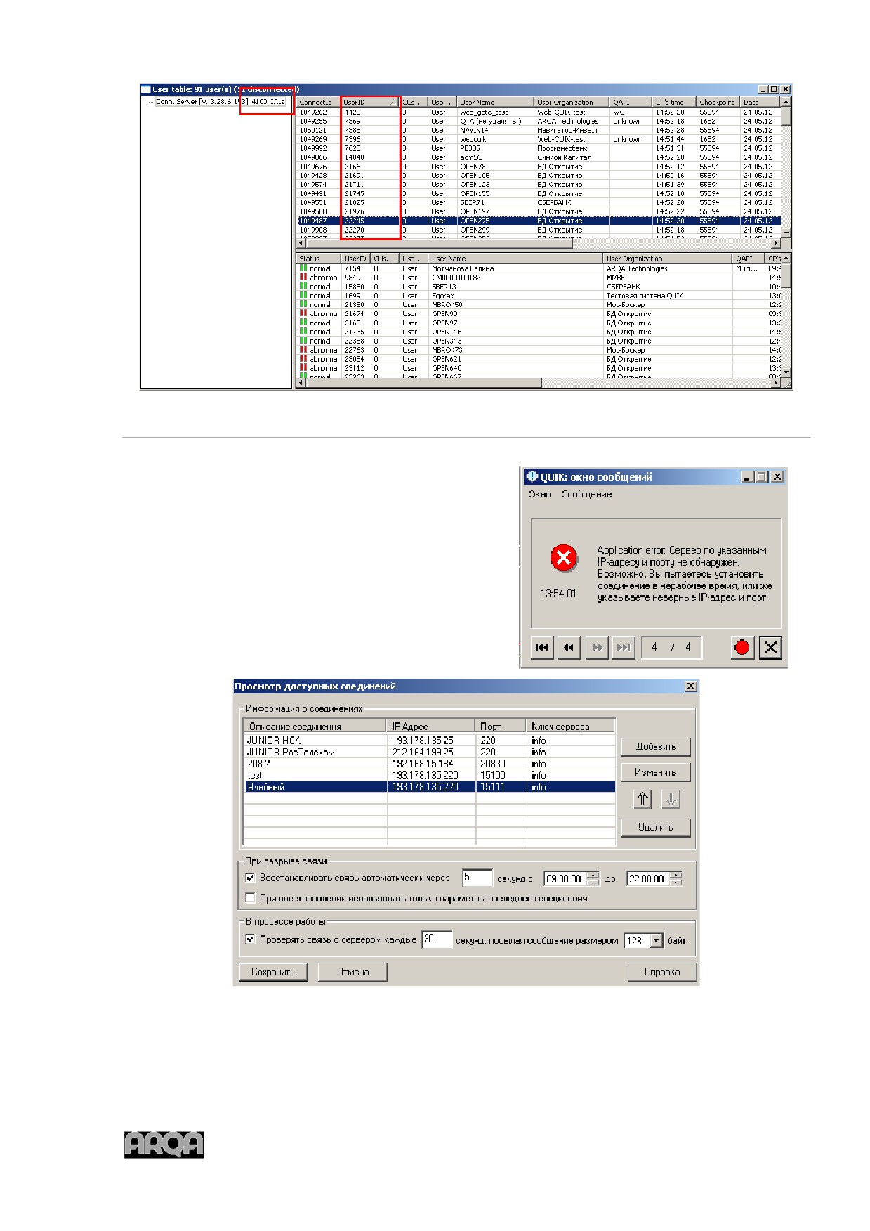Click the Отмена button
This screenshot has height=1231, width=870.
coord(352,972)
